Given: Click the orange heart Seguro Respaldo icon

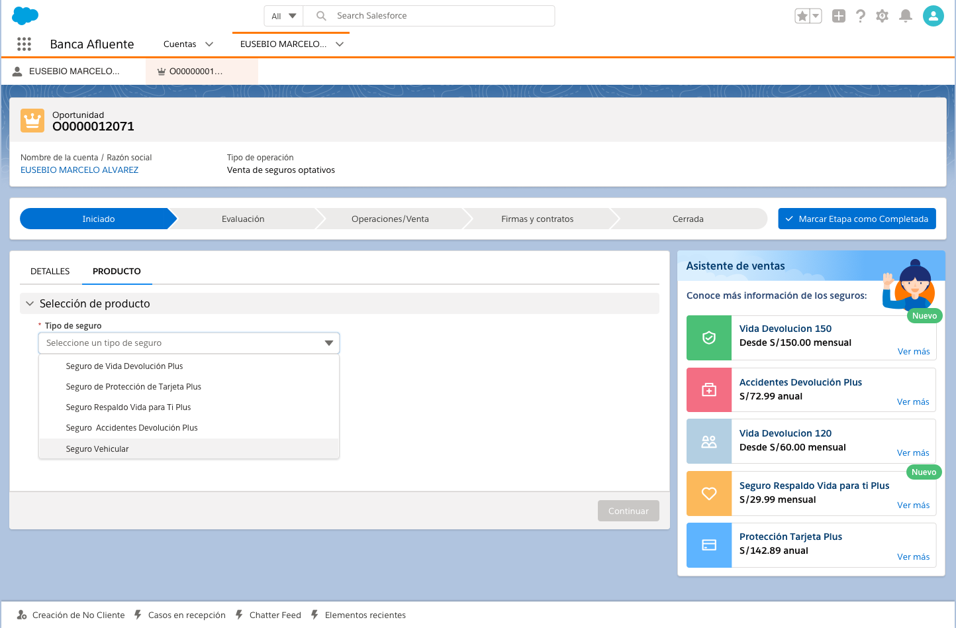Looking at the screenshot, I should coord(709,494).
